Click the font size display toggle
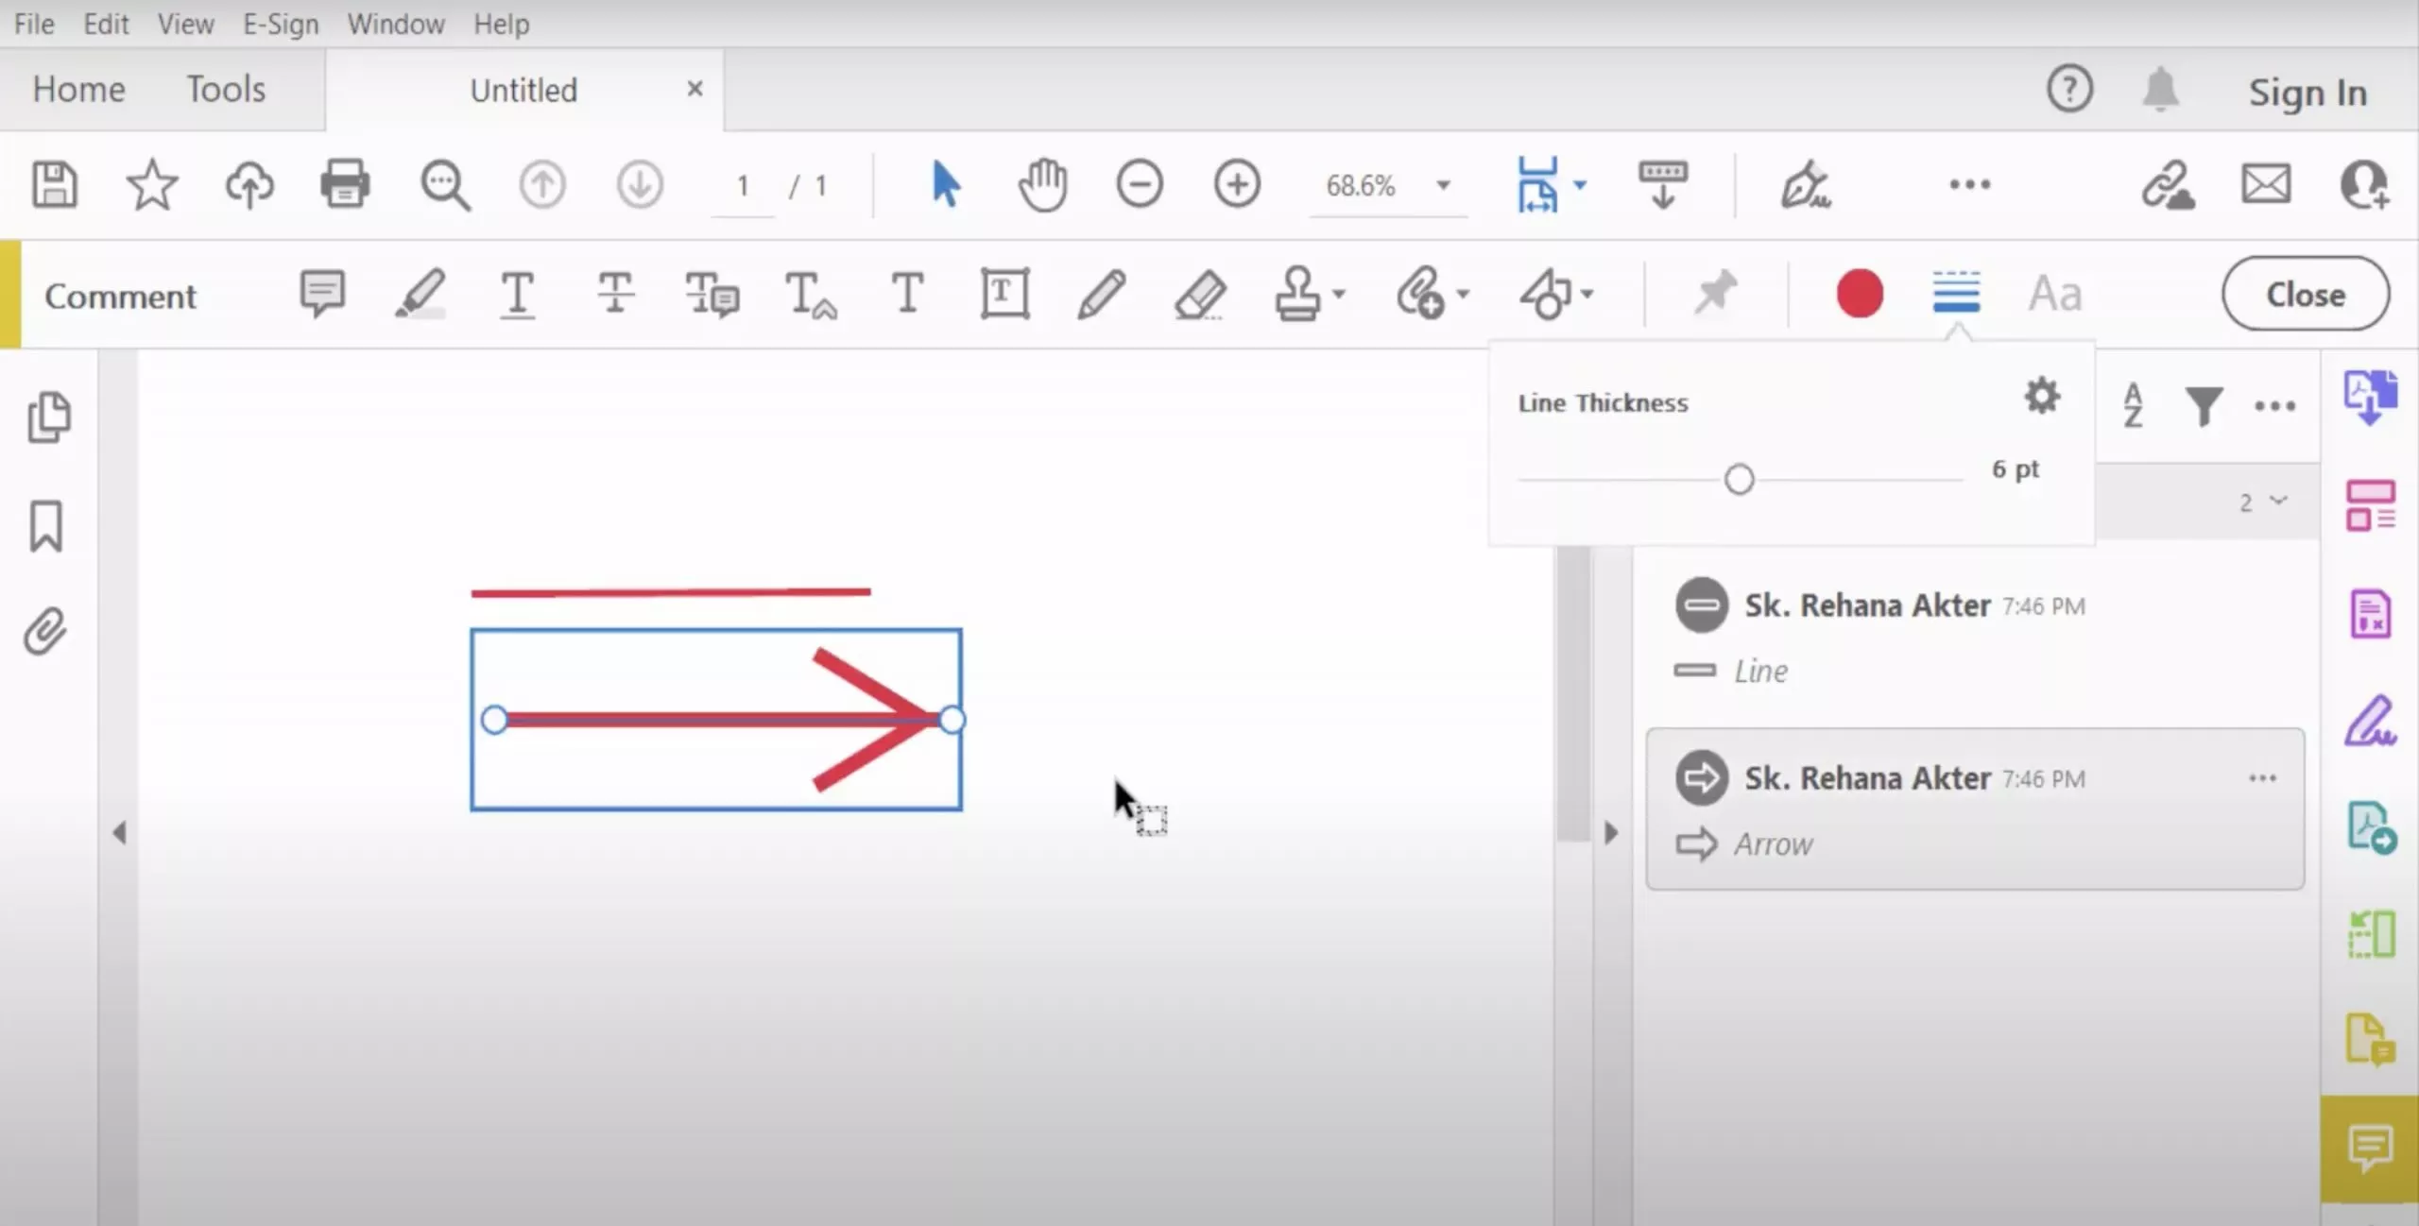Image resolution: width=2419 pixels, height=1226 pixels. tap(2056, 294)
